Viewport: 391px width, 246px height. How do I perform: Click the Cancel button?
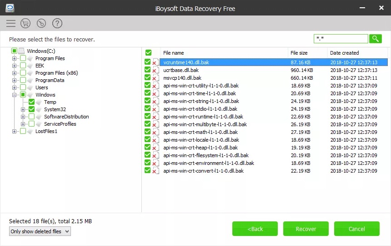coord(356,229)
